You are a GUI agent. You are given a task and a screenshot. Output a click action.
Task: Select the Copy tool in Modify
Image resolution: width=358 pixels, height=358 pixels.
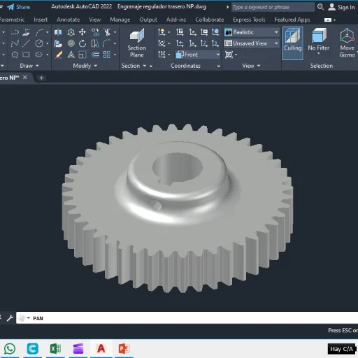tap(95, 32)
